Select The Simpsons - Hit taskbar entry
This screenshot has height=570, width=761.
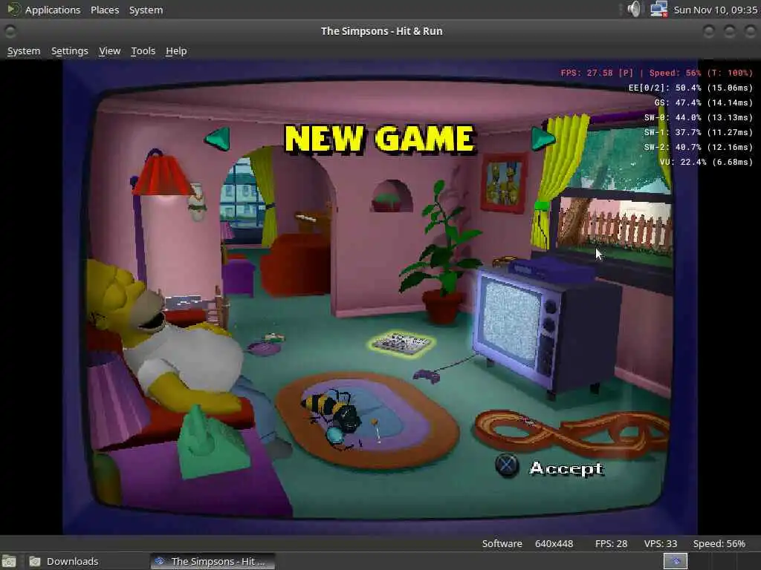coord(213,561)
